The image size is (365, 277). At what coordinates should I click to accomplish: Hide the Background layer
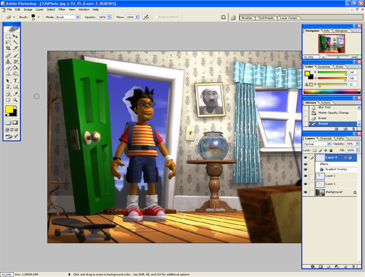[x=305, y=192]
